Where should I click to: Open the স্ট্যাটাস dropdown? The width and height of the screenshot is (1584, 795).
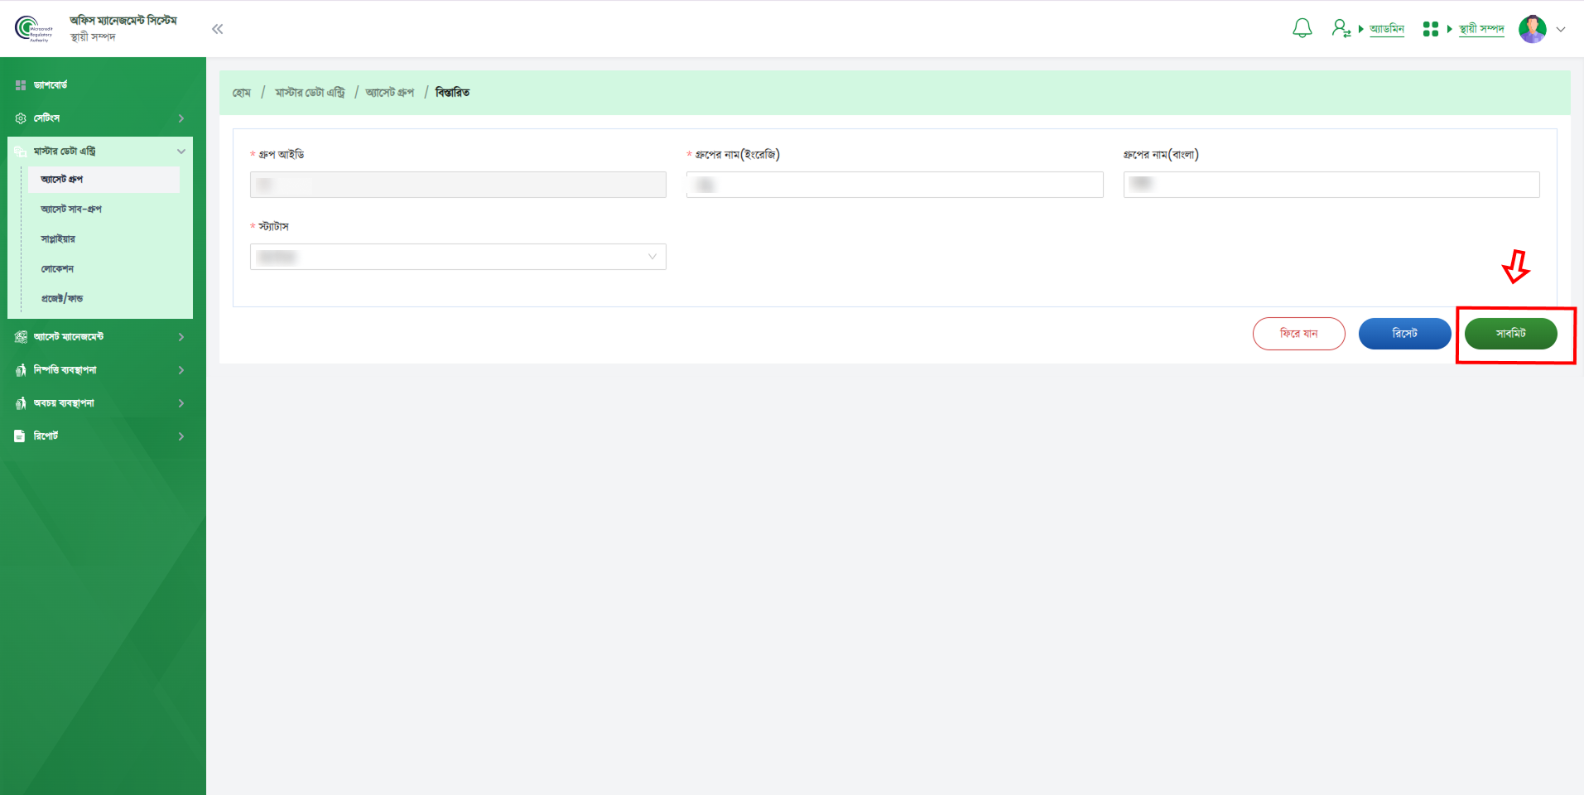tap(458, 257)
